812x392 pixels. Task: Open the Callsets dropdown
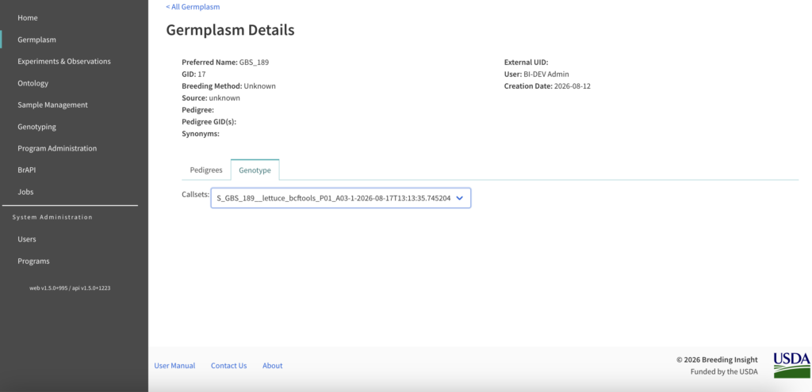pos(341,197)
